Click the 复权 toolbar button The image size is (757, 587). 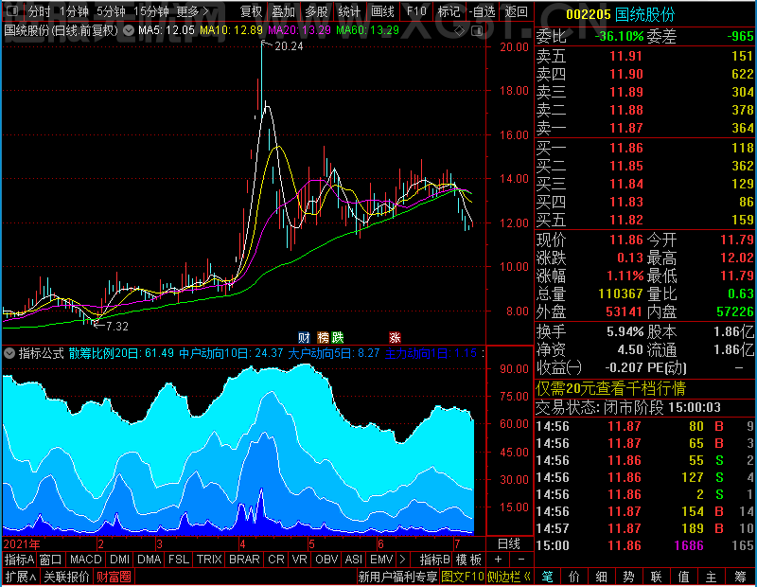251,11
